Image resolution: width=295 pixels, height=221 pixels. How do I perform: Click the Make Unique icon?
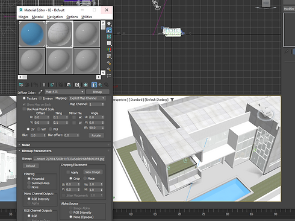point(61,85)
